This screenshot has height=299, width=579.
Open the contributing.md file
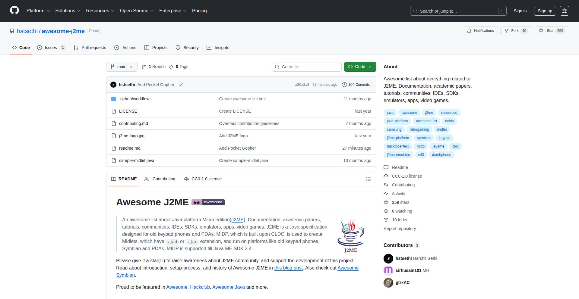[x=133, y=123]
